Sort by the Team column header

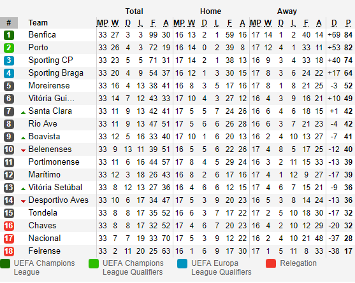click(x=38, y=23)
